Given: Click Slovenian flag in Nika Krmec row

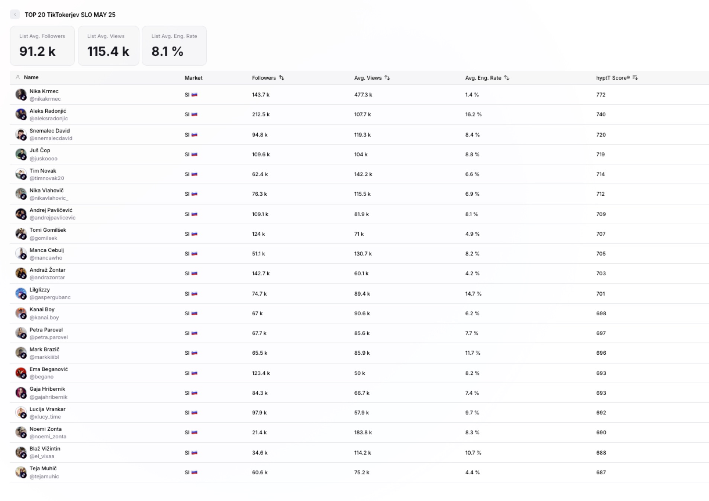Looking at the screenshot, I should tap(194, 95).
